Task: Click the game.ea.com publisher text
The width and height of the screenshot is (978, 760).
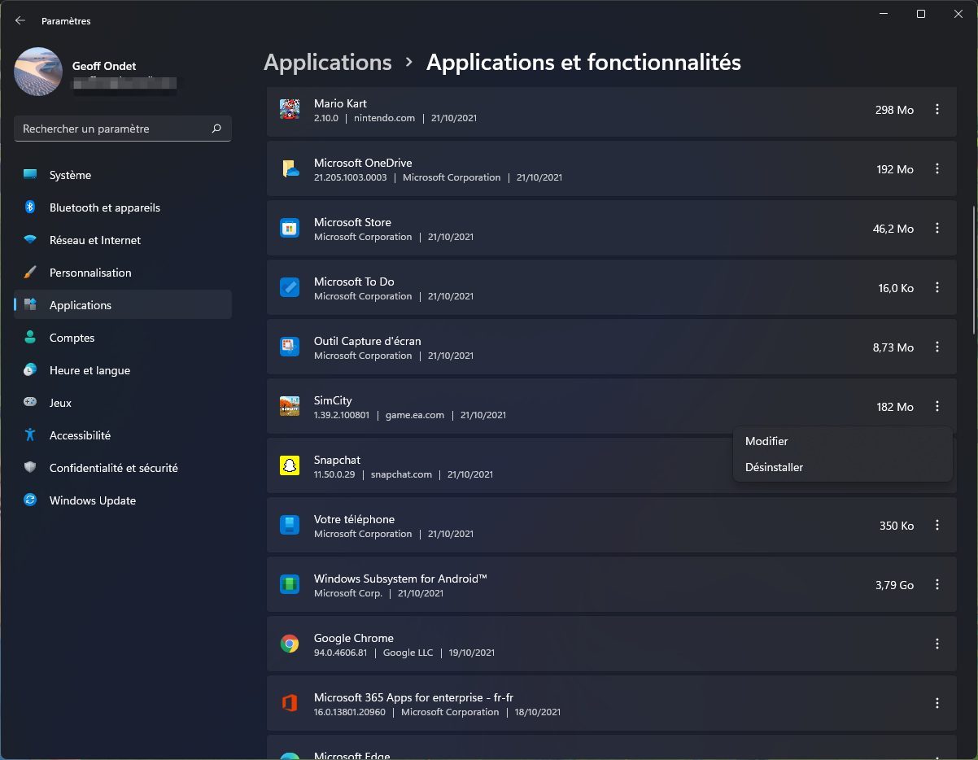Action: 415,415
